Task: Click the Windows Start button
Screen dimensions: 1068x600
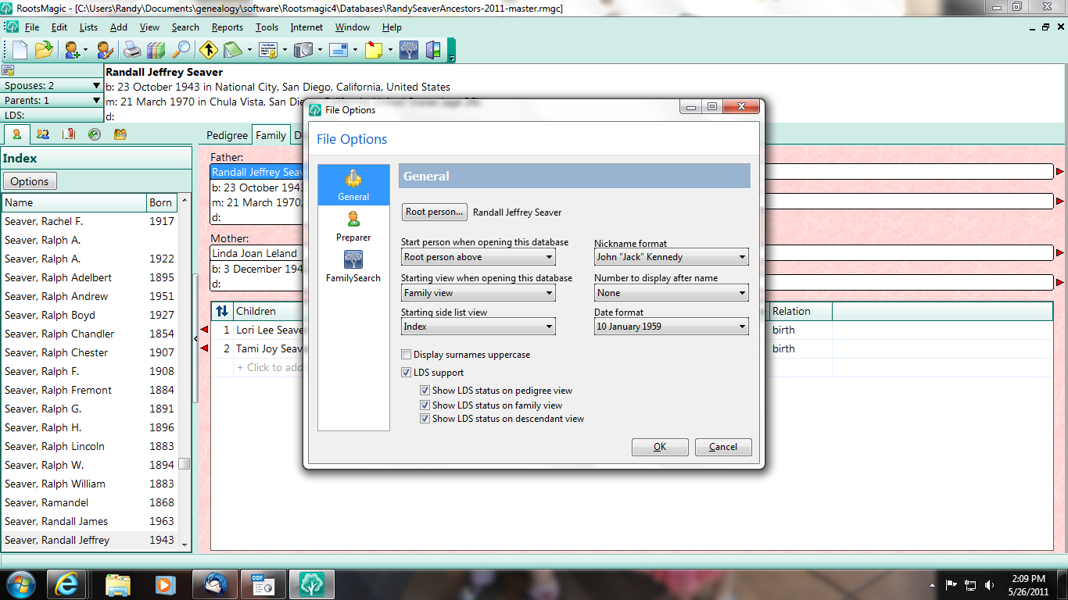Action: [x=20, y=584]
